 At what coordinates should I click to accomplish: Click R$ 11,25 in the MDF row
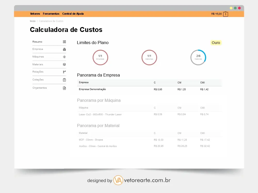click(182, 140)
